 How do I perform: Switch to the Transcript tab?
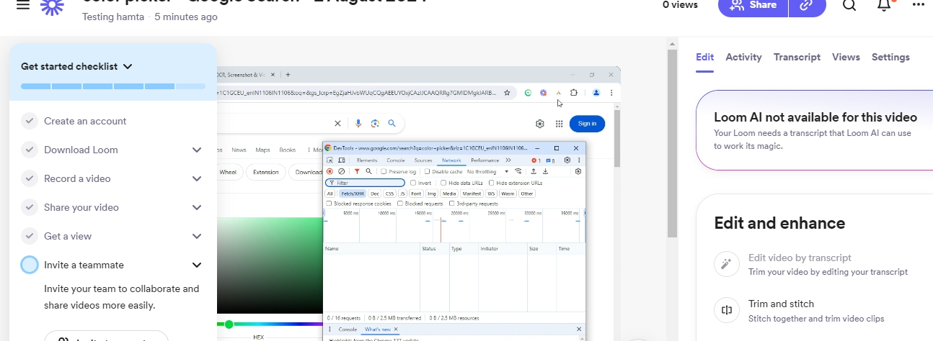pyautogui.click(x=797, y=57)
